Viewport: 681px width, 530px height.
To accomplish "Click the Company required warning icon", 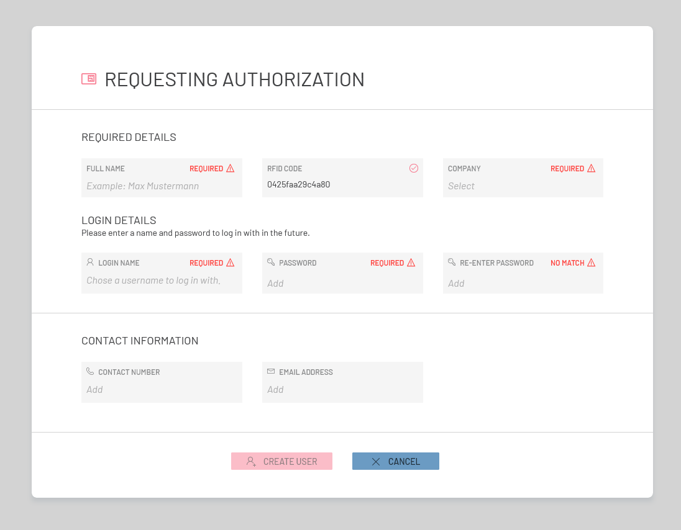I will point(591,168).
